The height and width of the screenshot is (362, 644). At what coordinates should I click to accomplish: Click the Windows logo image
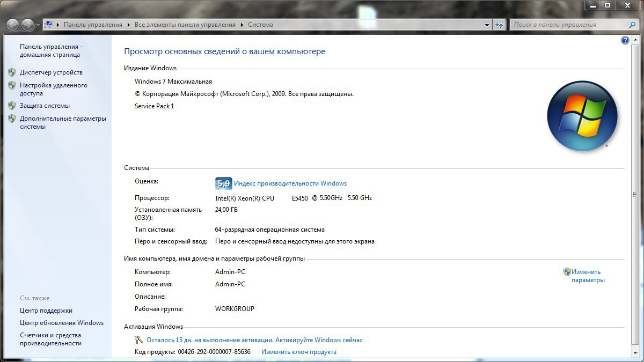(x=582, y=116)
